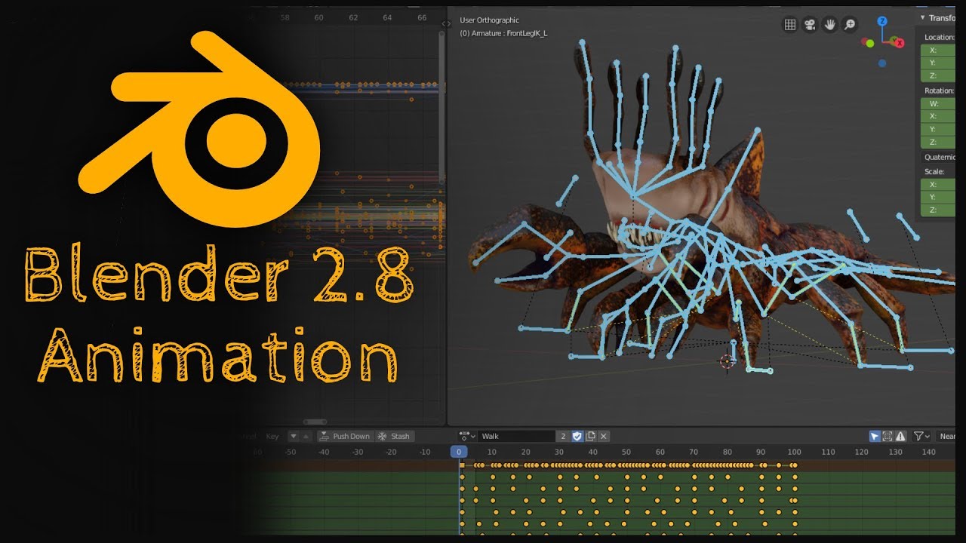The width and height of the screenshot is (966, 543).
Task: Select the magnifier zoom view icon
Action: [x=850, y=25]
